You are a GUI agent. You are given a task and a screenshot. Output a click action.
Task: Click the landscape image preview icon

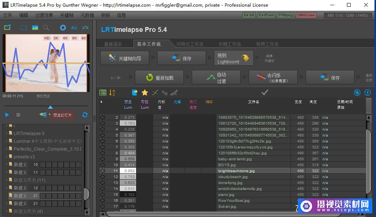coord(35,27)
